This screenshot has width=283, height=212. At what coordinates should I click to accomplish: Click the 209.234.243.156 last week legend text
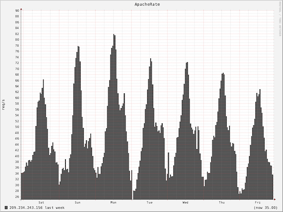pos(37,208)
